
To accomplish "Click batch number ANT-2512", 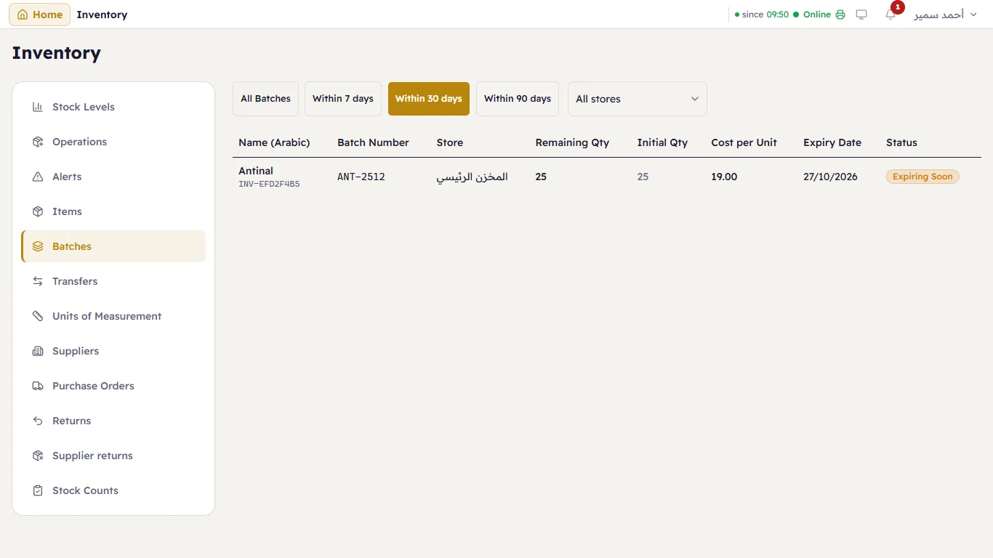I will [x=361, y=177].
